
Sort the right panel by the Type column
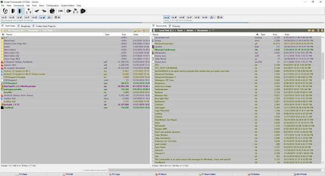(x=263, y=34)
